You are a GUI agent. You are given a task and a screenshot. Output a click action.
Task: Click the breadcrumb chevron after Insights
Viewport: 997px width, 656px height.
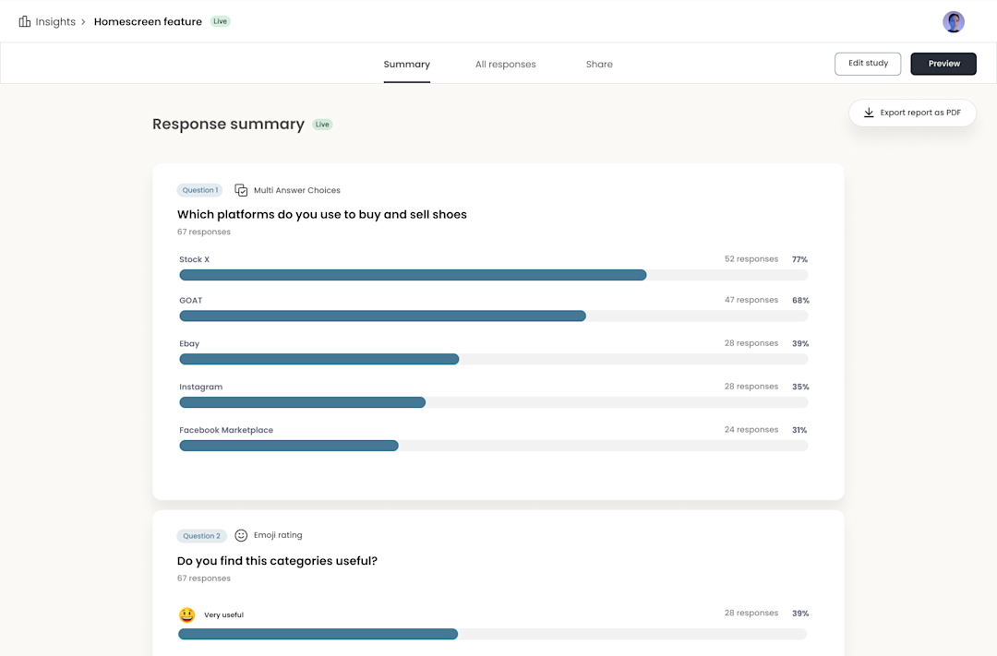[x=83, y=21]
